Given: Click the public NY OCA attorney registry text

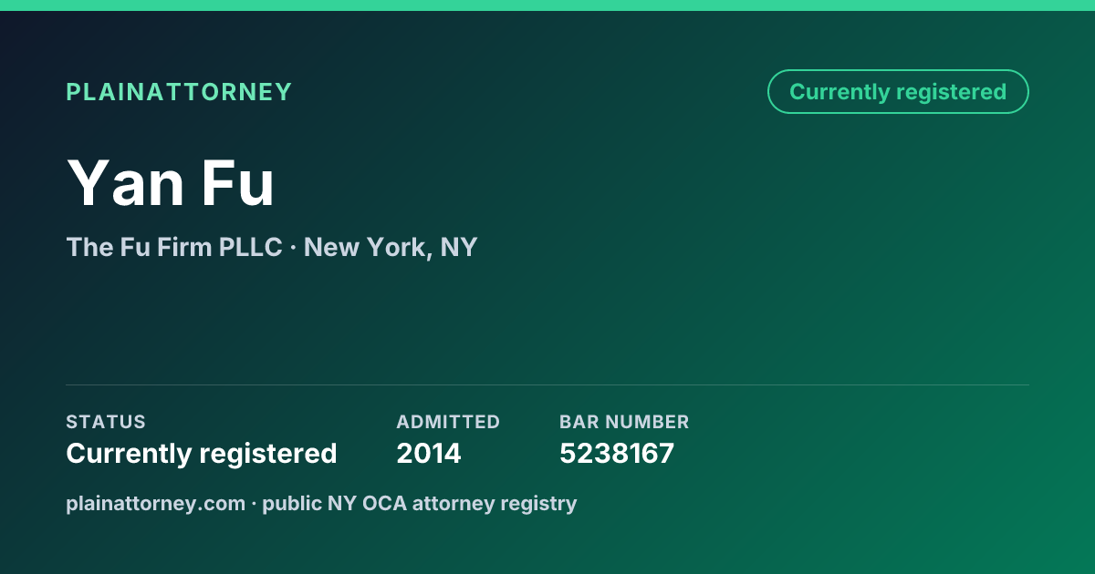Looking at the screenshot, I should pos(420,503).
